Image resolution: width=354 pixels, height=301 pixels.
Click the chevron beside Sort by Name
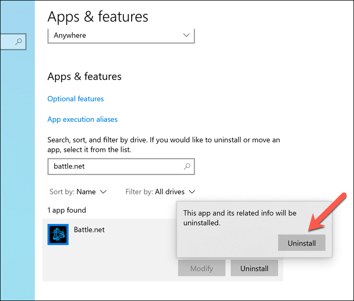coord(103,192)
